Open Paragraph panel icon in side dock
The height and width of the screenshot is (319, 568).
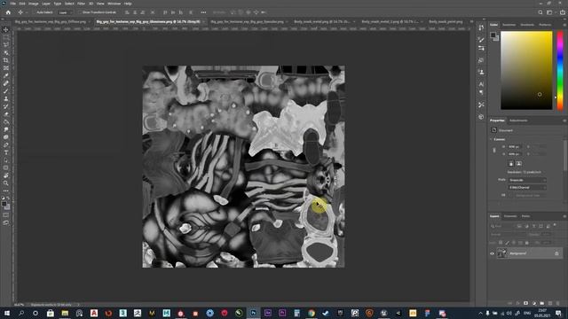(481, 92)
